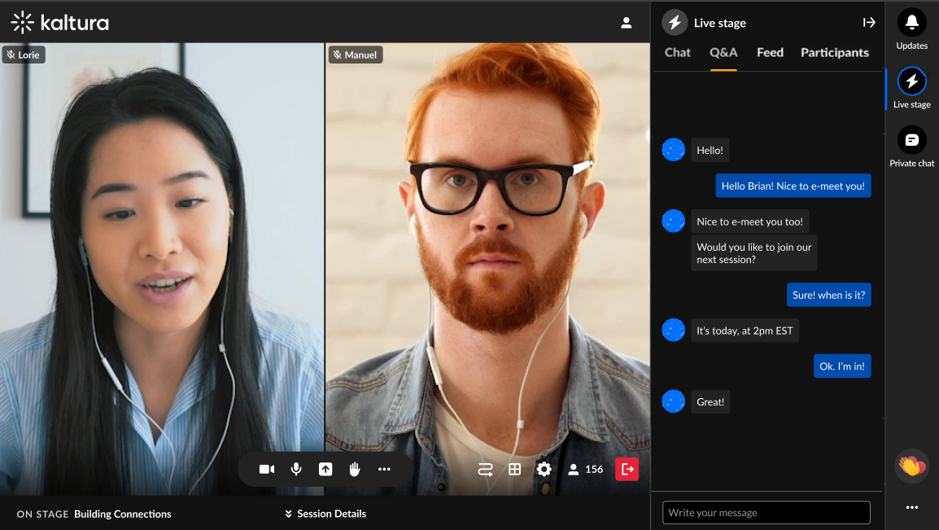This screenshot has width=939, height=530.
Task: Switch to the Feed tab
Action: click(x=770, y=53)
